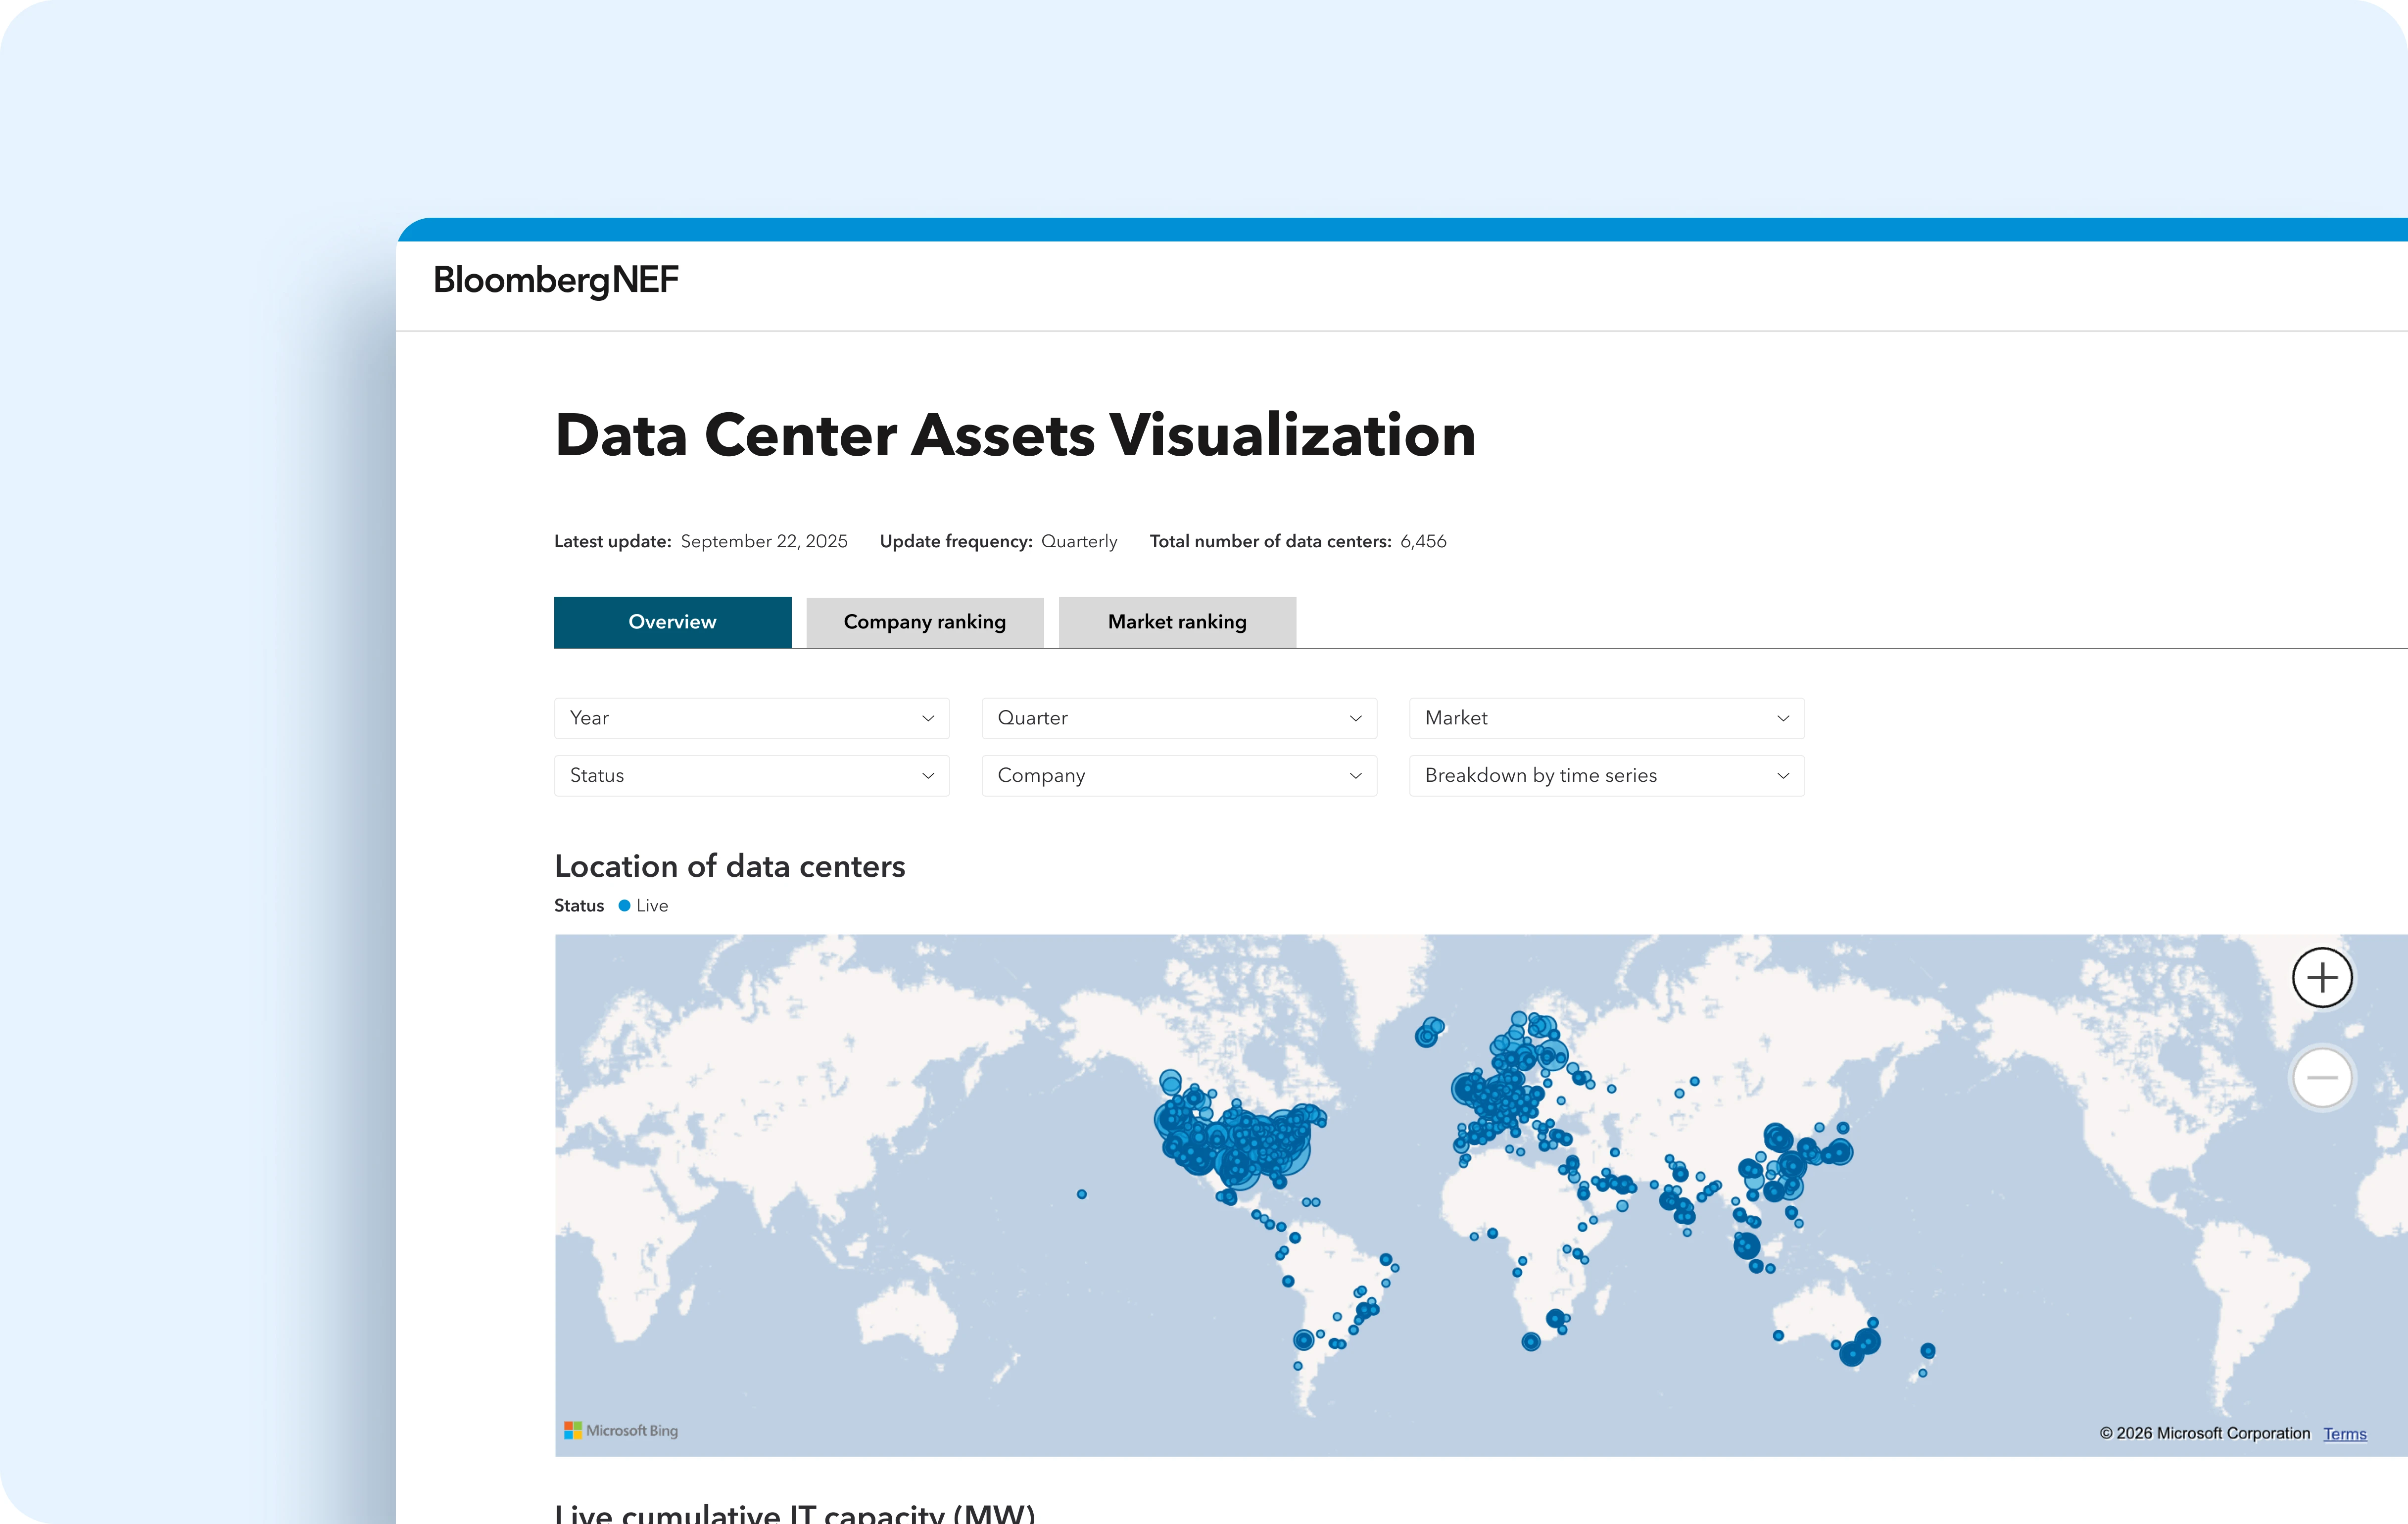Click the Data Center Assets Visualization heading
The height and width of the screenshot is (1524, 2408).
tap(1015, 435)
